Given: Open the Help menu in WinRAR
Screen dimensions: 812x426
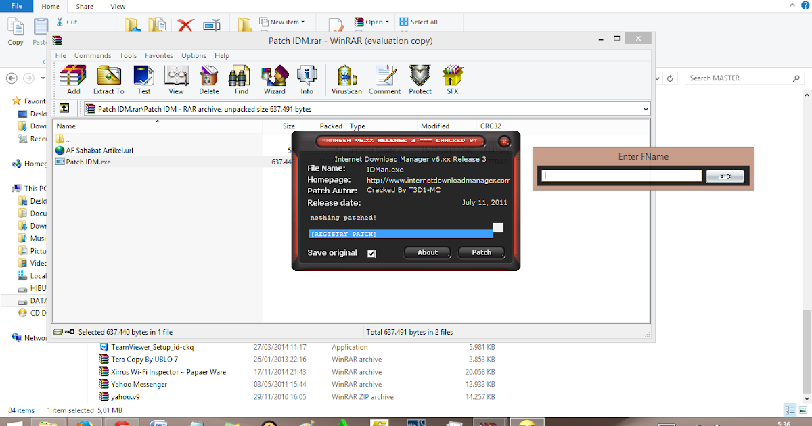Looking at the screenshot, I should click(222, 55).
